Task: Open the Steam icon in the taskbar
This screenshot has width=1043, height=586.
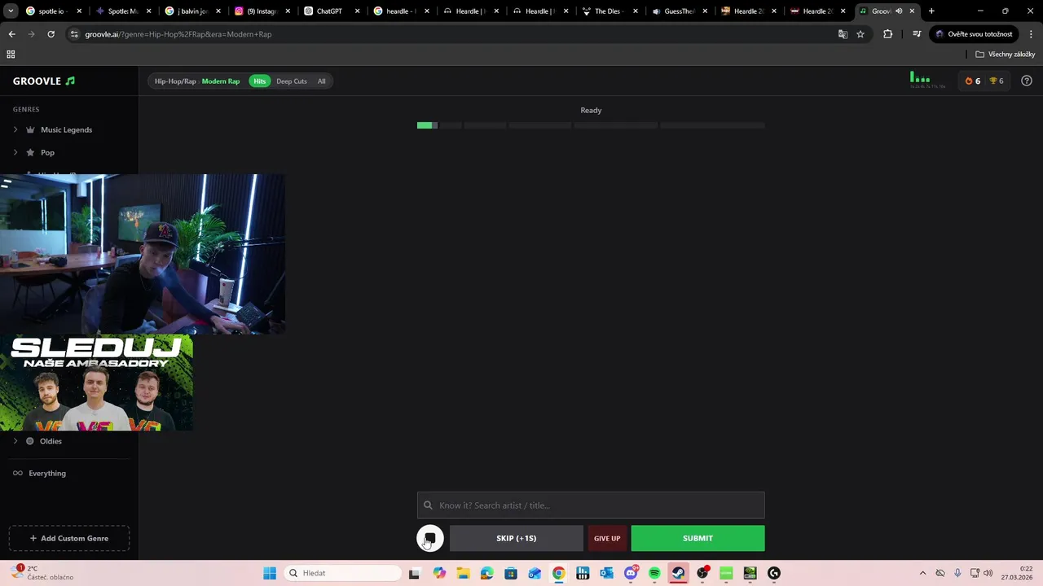Action: pos(678,573)
